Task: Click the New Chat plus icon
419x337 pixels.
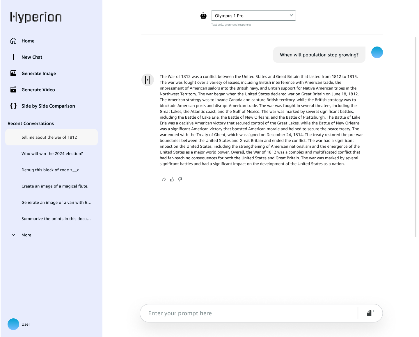Action: click(13, 57)
